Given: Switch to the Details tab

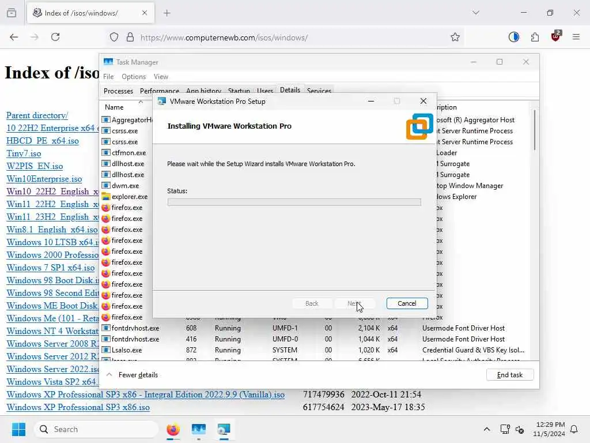Looking at the screenshot, I should (290, 89).
